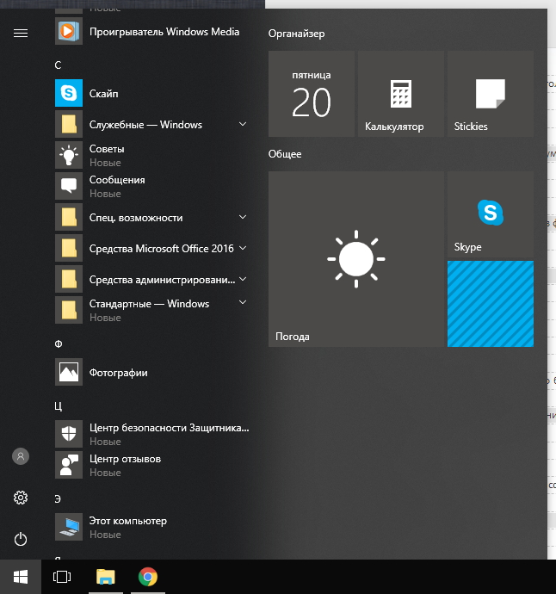Screen dimensions: 556x594
Task: Click the Органайзер group title
Action: click(x=297, y=34)
